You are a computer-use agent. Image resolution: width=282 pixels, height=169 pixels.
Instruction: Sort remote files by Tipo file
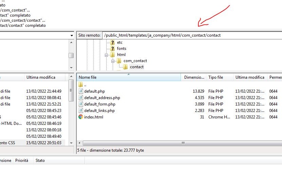[x=220, y=77]
